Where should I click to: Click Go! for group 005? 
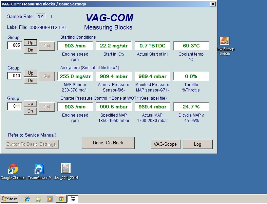click(x=47, y=46)
